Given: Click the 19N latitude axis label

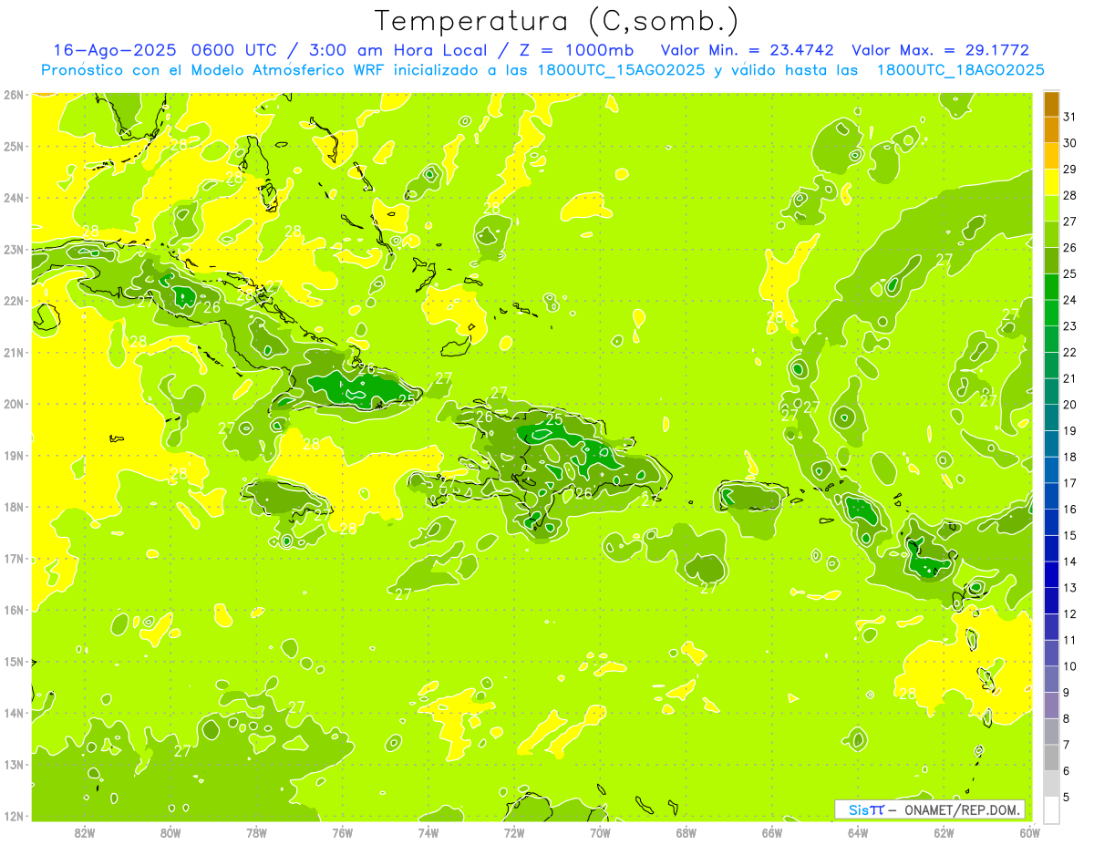Looking at the screenshot, I should [14, 456].
